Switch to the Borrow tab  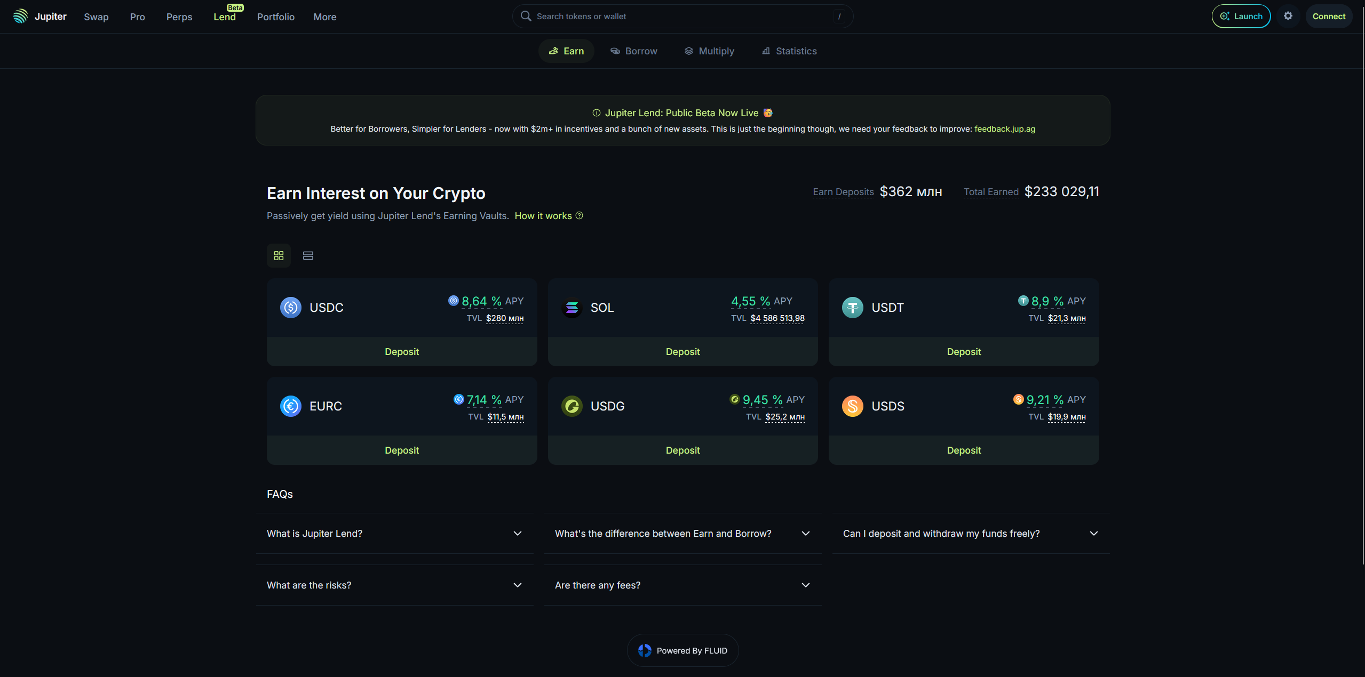coord(634,51)
